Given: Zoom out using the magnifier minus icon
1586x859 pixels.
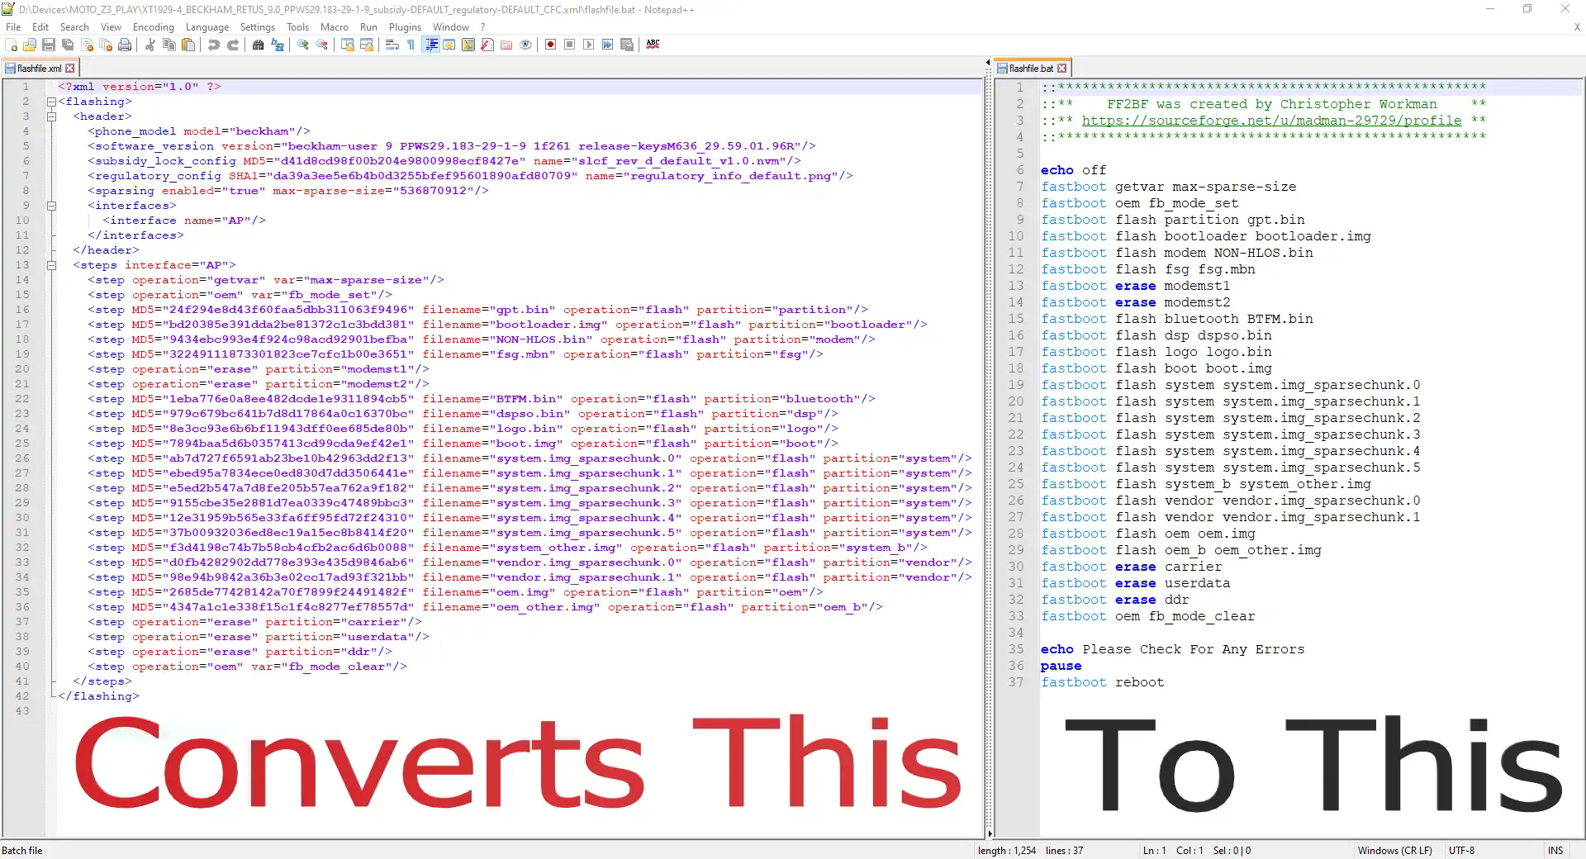Looking at the screenshot, I should (322, 45).
